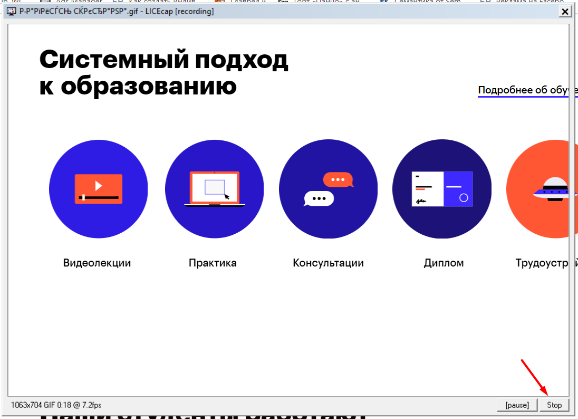The image size is (578, 419).
Task: Close the LICEcap recording window
Action: [565, 11]
